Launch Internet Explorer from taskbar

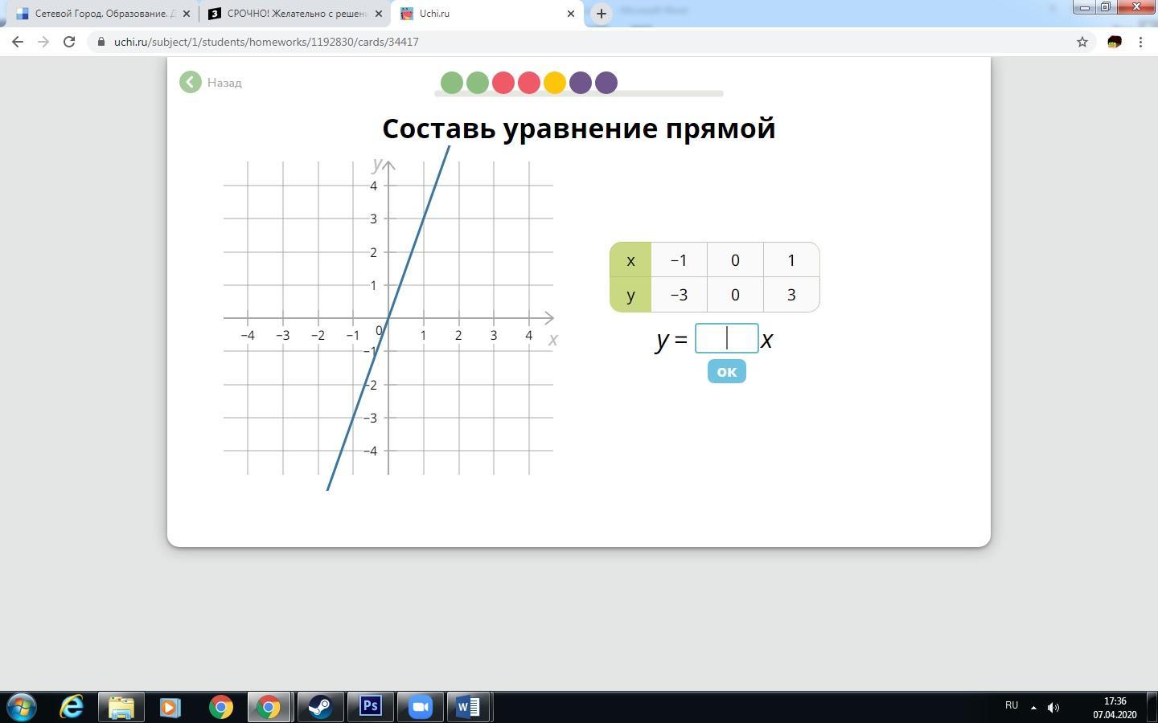pos(72,707)
